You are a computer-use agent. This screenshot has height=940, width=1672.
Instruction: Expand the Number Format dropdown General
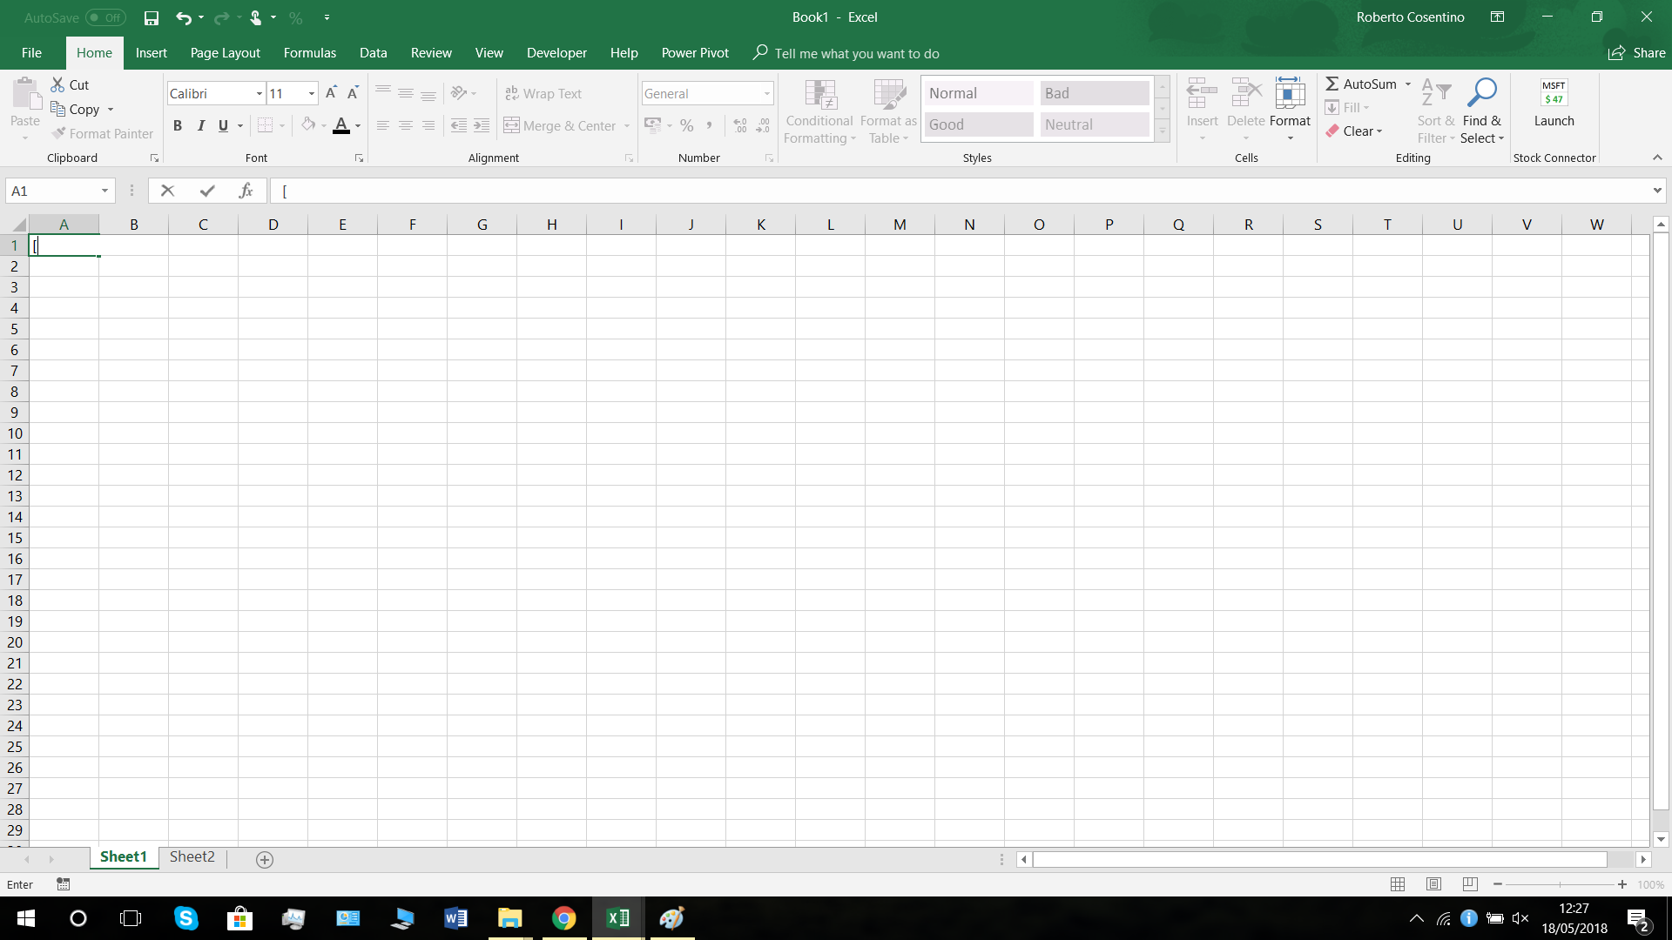(x=768, y=93)
